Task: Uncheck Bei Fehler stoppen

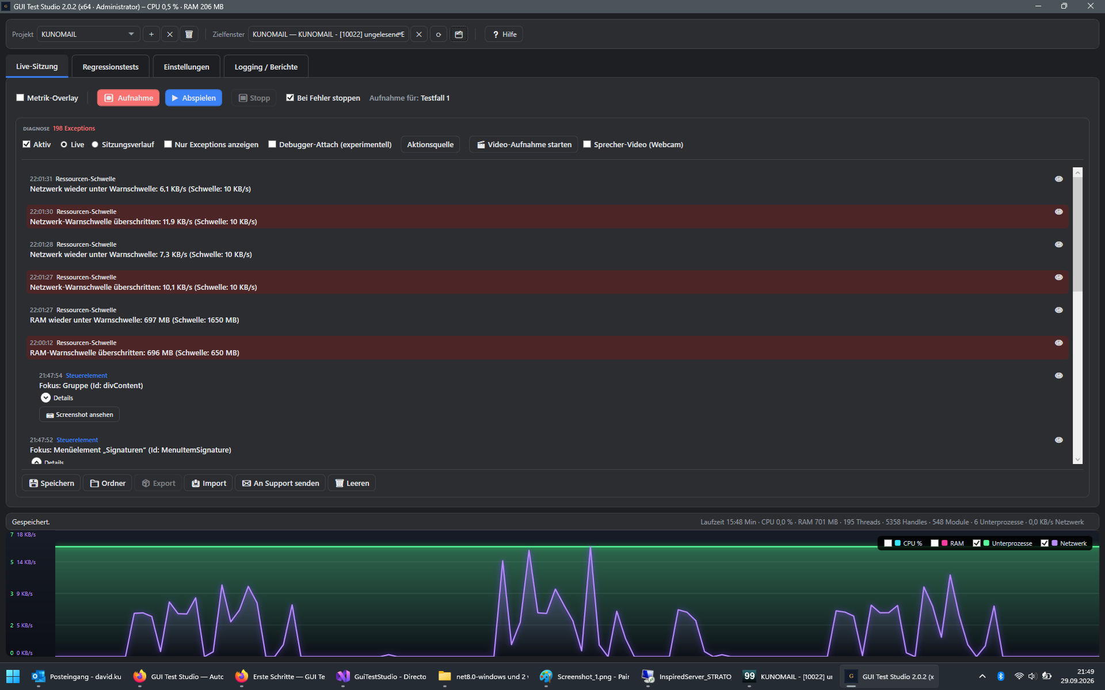Action: (x=290, y=98)
